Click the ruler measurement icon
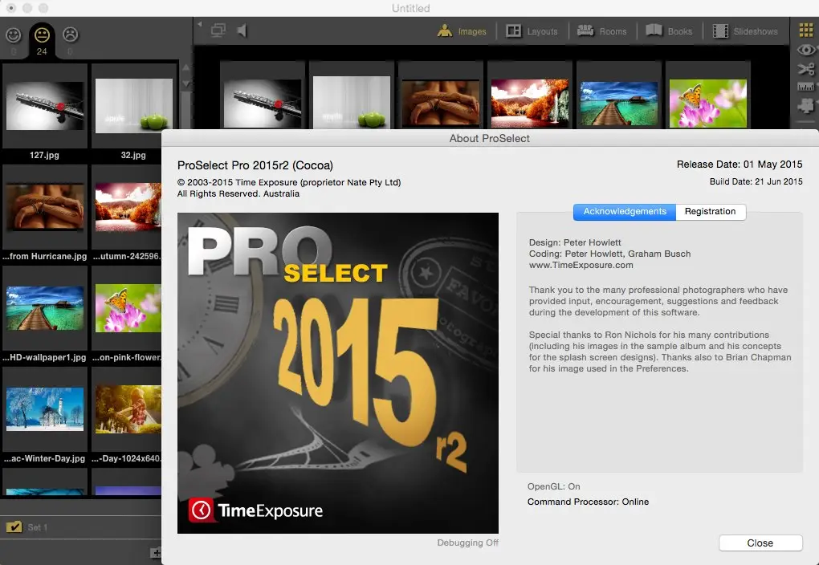 pyautogui.click(x=806, y=87)
